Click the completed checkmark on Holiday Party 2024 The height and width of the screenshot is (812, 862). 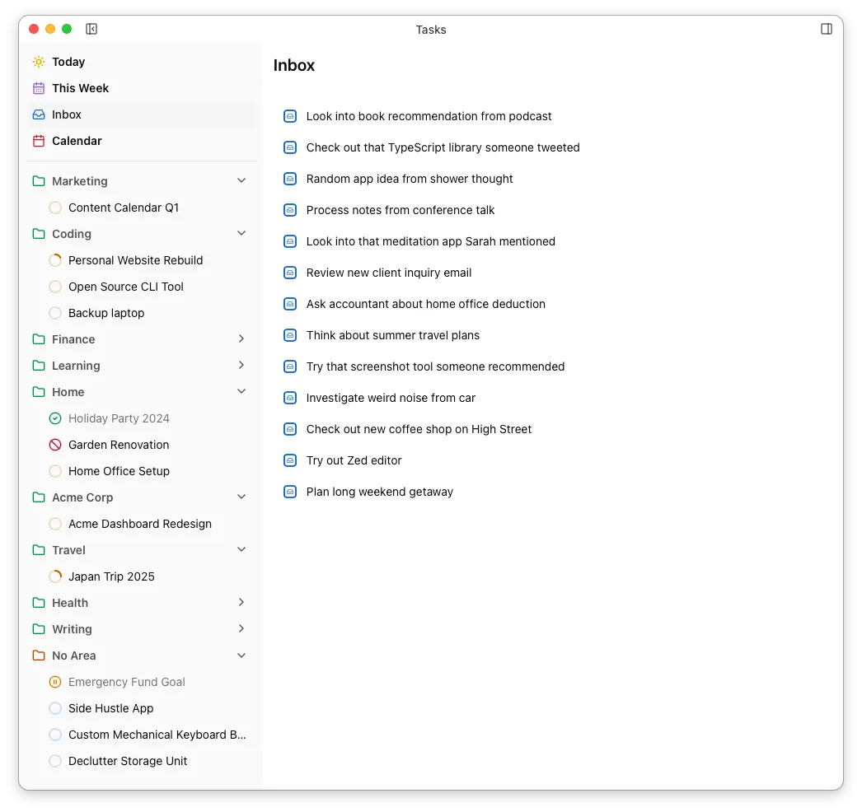tap(54, 418)
